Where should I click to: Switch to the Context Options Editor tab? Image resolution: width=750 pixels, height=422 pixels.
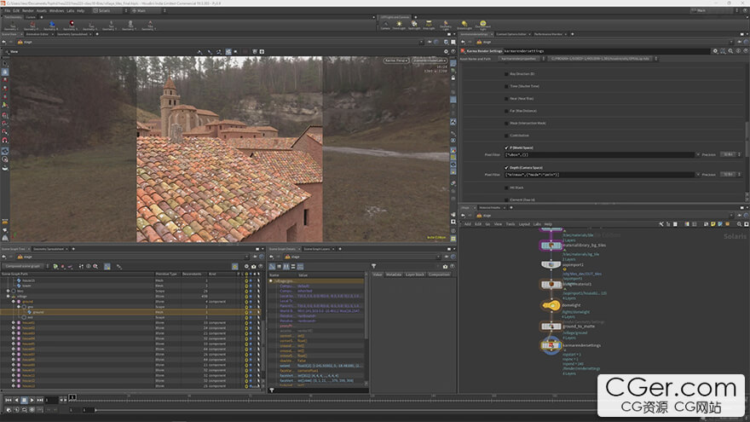[511, 34]
